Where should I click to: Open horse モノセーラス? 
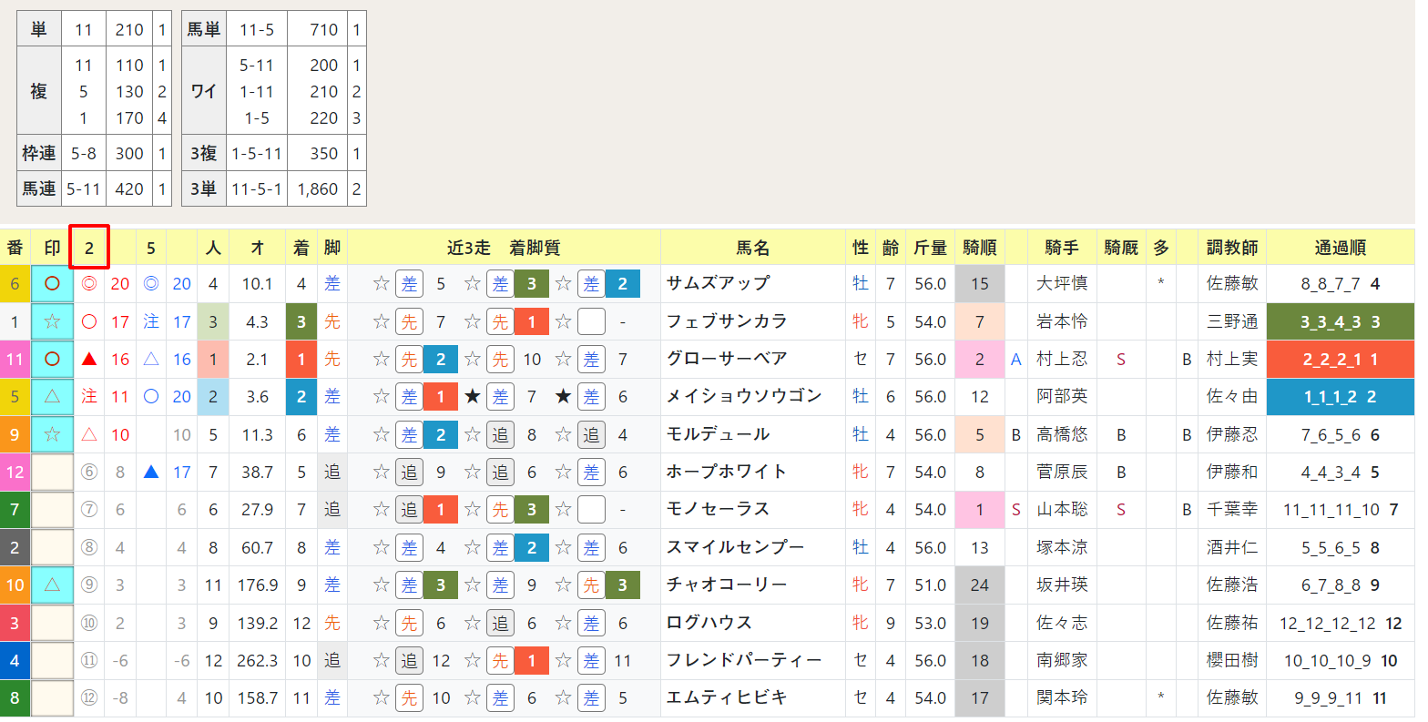[x=718, y=509]
